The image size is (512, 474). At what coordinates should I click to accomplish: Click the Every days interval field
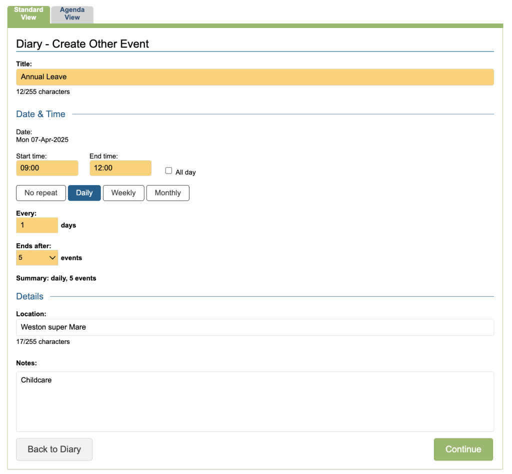click(37, 225)
